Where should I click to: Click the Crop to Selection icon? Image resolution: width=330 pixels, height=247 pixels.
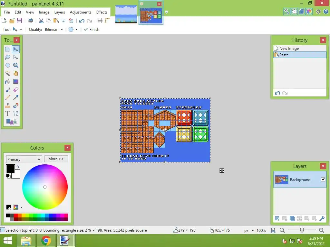pos(63,21)
